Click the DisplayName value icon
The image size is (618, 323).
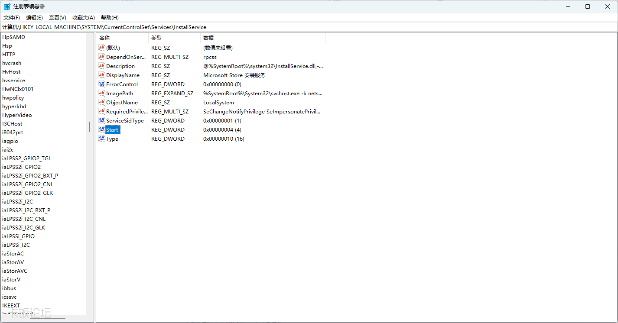(102, 75)
